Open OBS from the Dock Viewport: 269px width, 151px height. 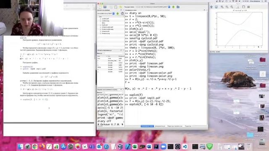pyautogui.click(x=177, y=146)
